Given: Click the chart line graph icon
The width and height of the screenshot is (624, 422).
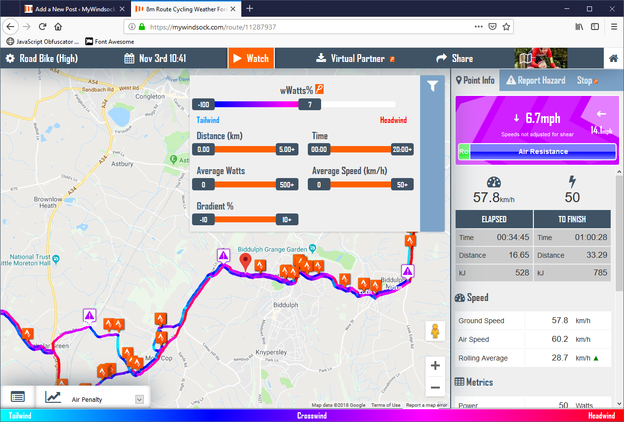Looking at the screenshot, I should coord(53,397).
